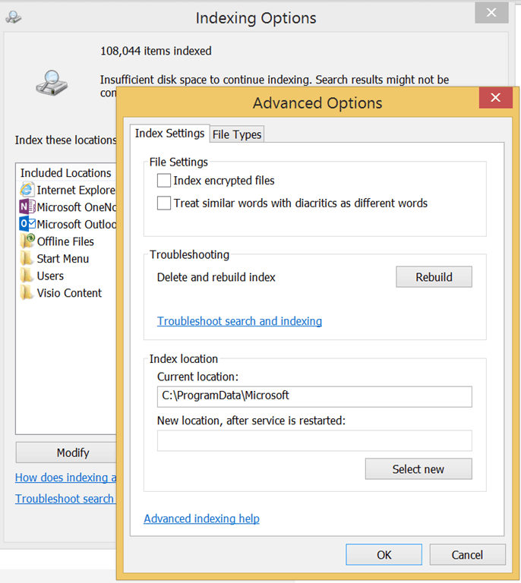Open Troubleshoot search and indexing link
The width and height of the screenshot is (521, 583).
239,321
